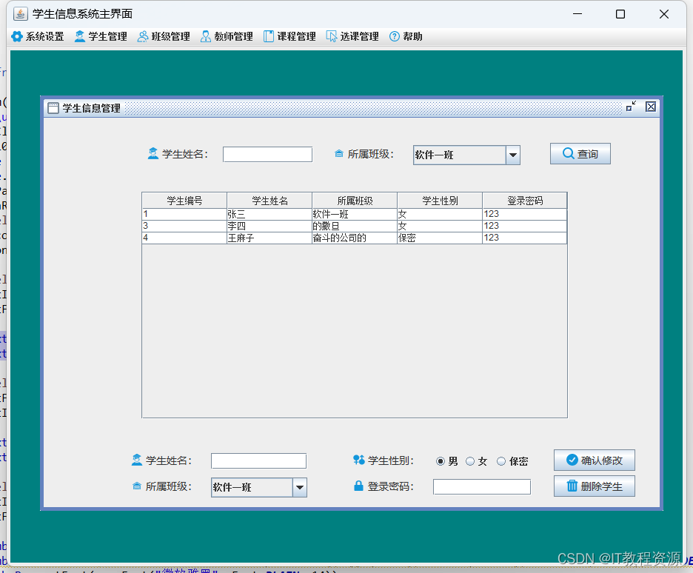Open the 教师管理 menu
Image resolution: width=693 pixels, height=573 pixels.
[x=227, y=36]
